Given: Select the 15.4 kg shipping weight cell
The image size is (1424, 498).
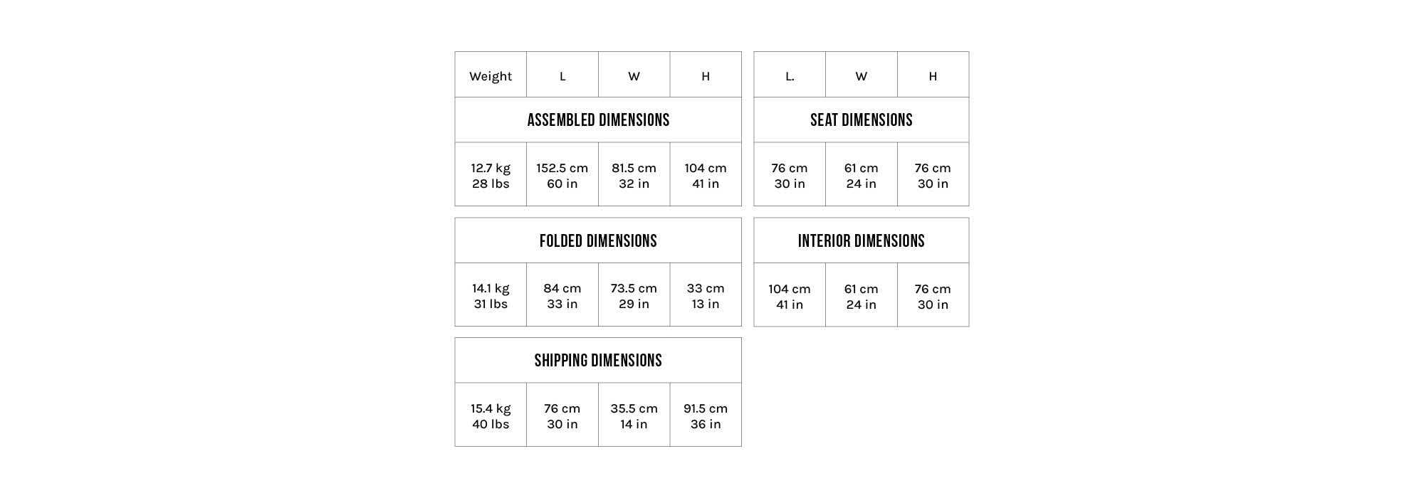Looking at the screenshot, I should pyautogui.click(x=491, y=416).
